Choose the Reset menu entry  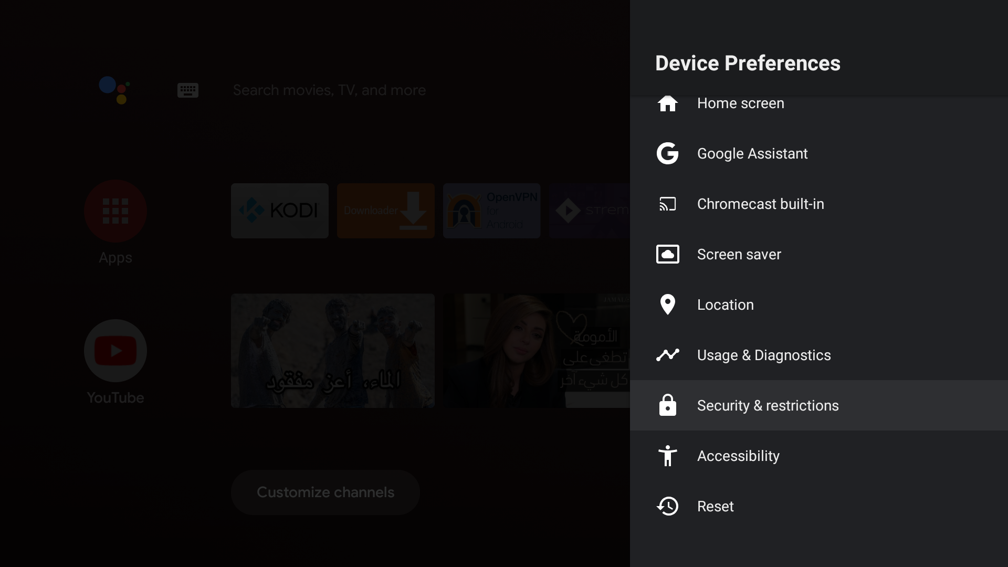tap(715, 506)
